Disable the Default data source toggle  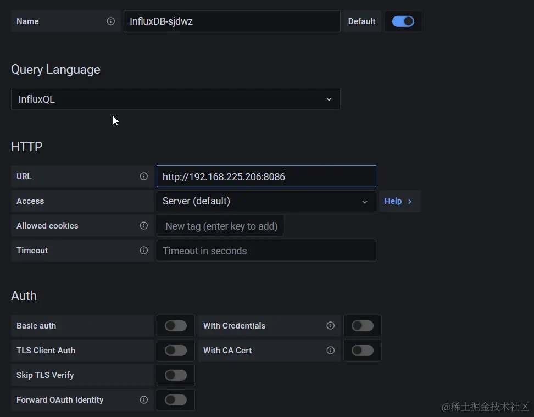point(403,21)
